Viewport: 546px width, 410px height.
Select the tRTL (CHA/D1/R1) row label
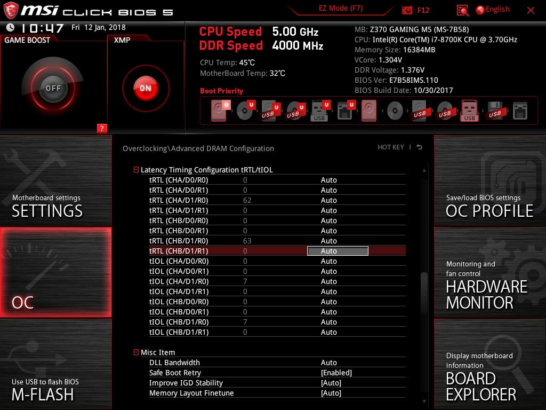click(179, 210)
